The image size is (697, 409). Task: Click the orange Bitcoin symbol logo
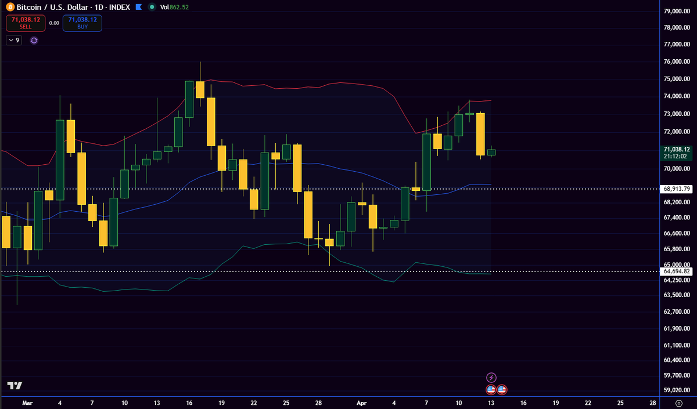(x=10, y=7)
